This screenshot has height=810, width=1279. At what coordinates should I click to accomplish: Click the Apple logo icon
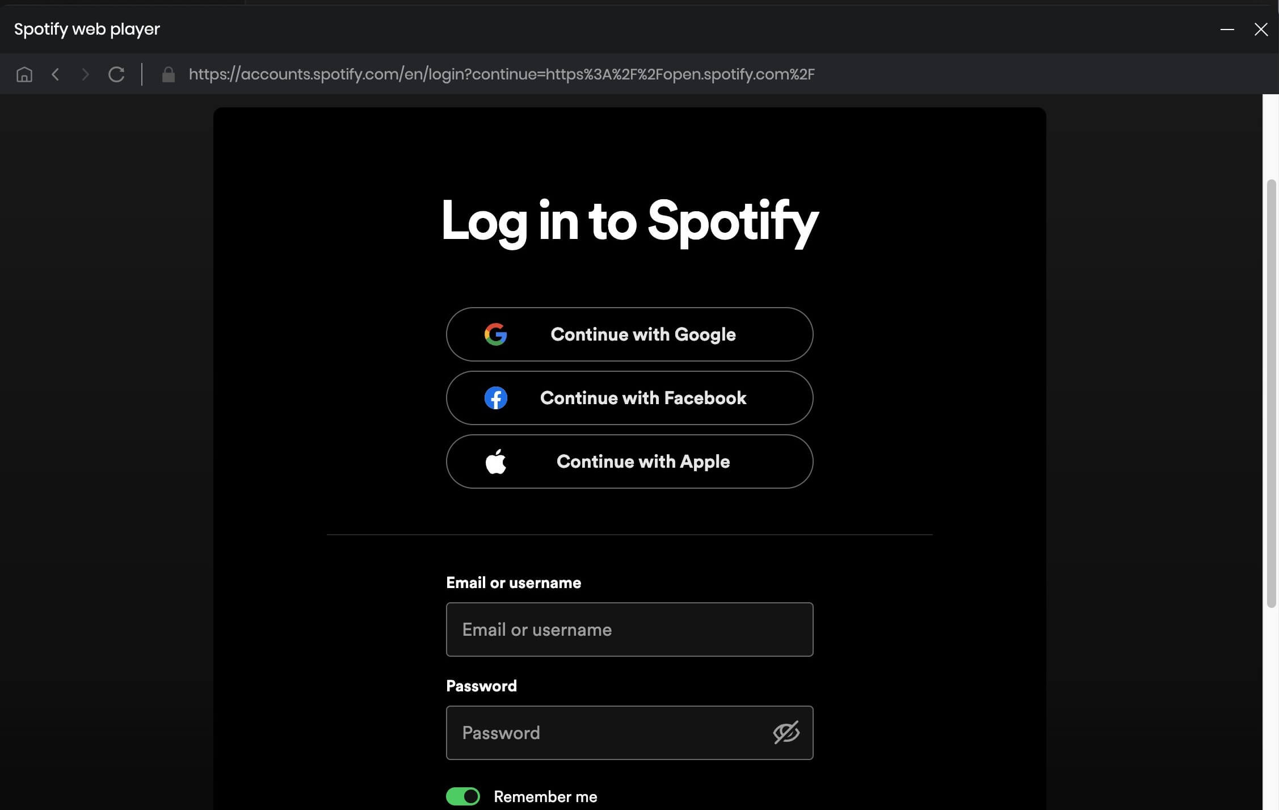(495, 461)
